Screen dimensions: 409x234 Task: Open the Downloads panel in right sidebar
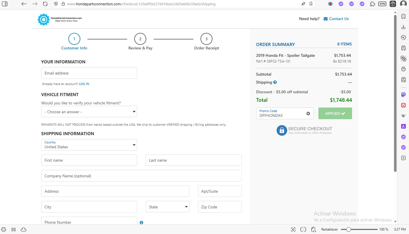point(404,27)
